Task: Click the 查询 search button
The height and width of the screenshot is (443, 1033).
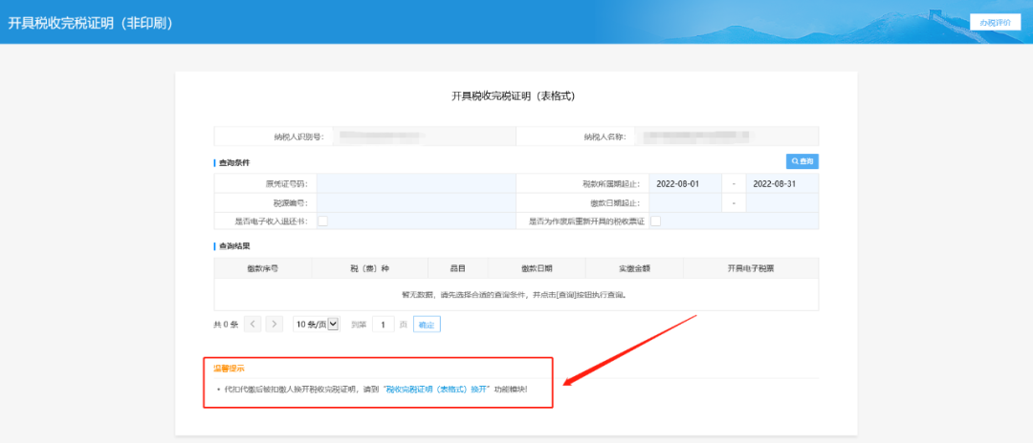Action: [x=802, y=161]
